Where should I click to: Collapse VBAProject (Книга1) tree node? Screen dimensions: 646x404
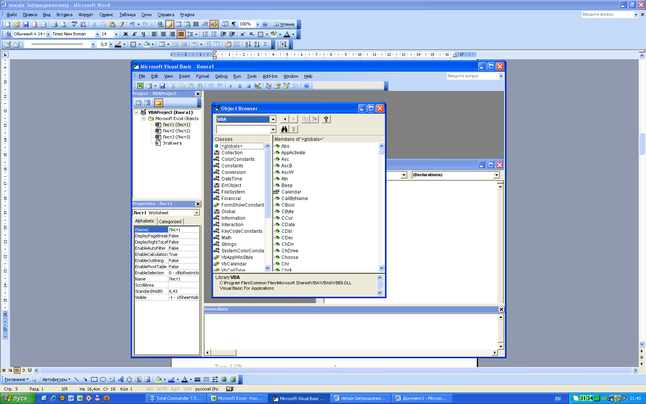(136, 112)
